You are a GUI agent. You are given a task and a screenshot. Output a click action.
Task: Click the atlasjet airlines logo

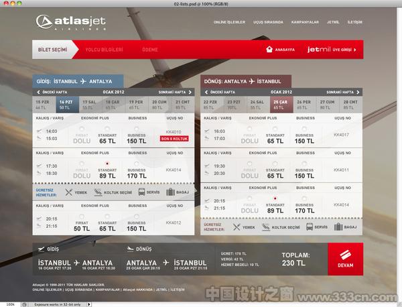click(x=71, y=22)
